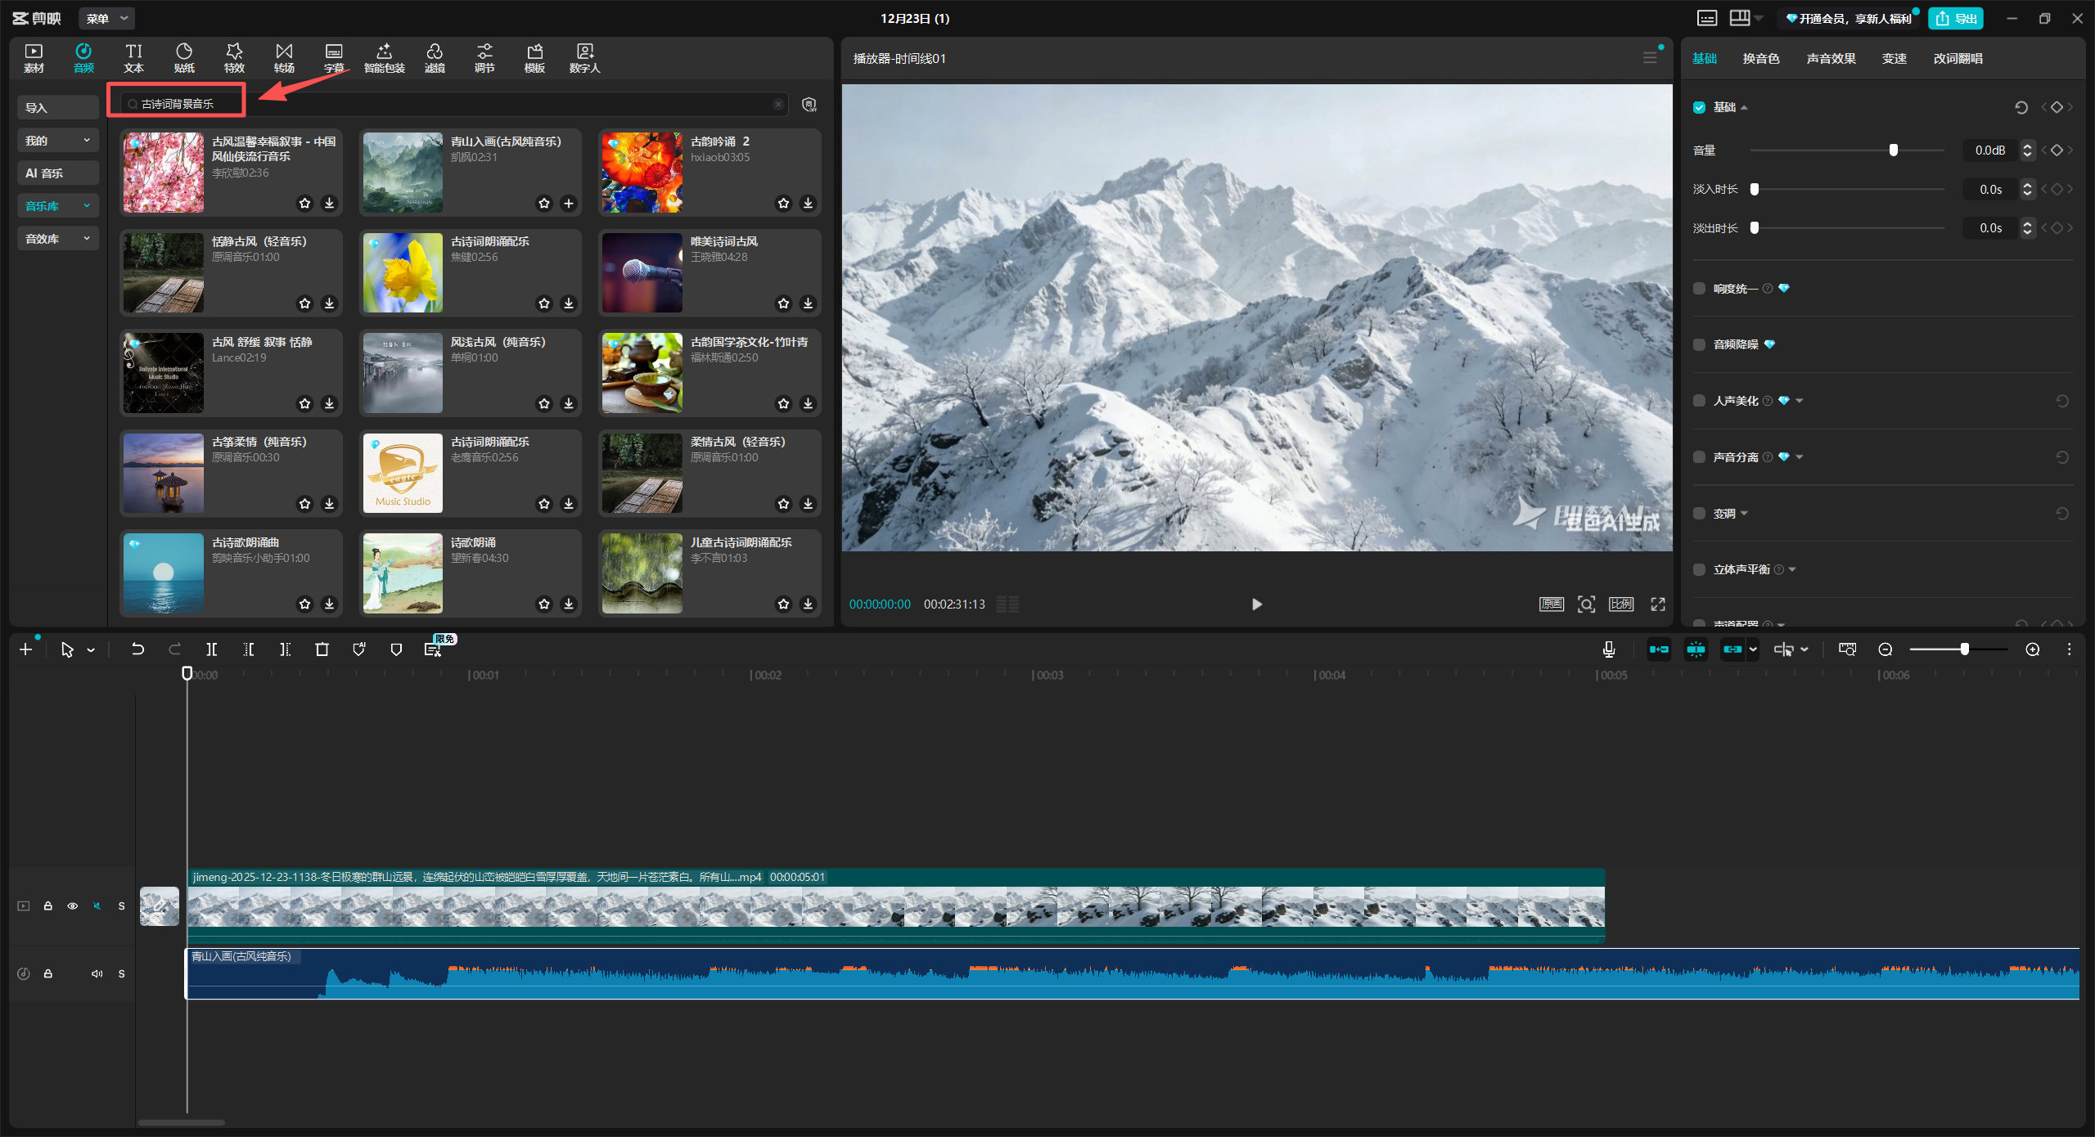Open the 贴纸 sticker panel
This screenshot has width=2095, height=1137.
coord(184,58)
